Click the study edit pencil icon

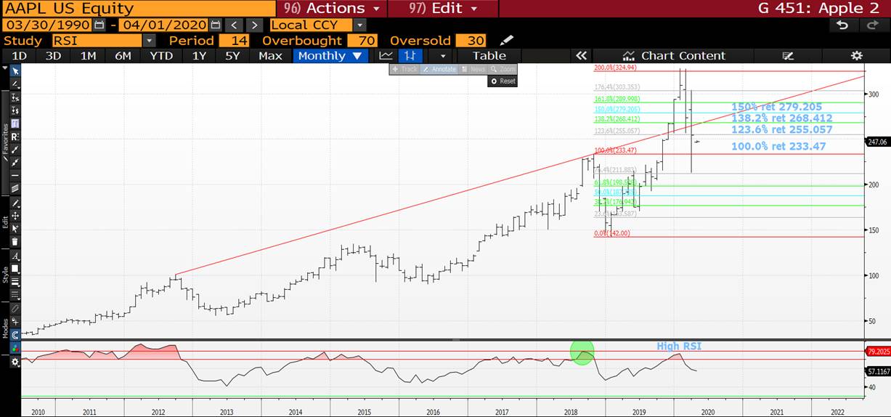[506, 40]
